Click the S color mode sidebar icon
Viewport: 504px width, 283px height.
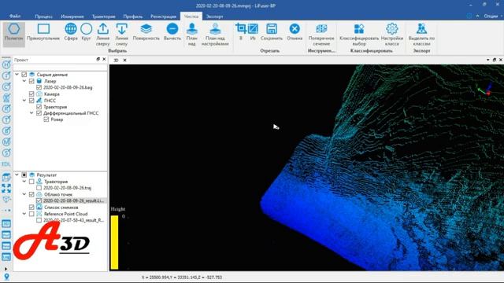6,153
